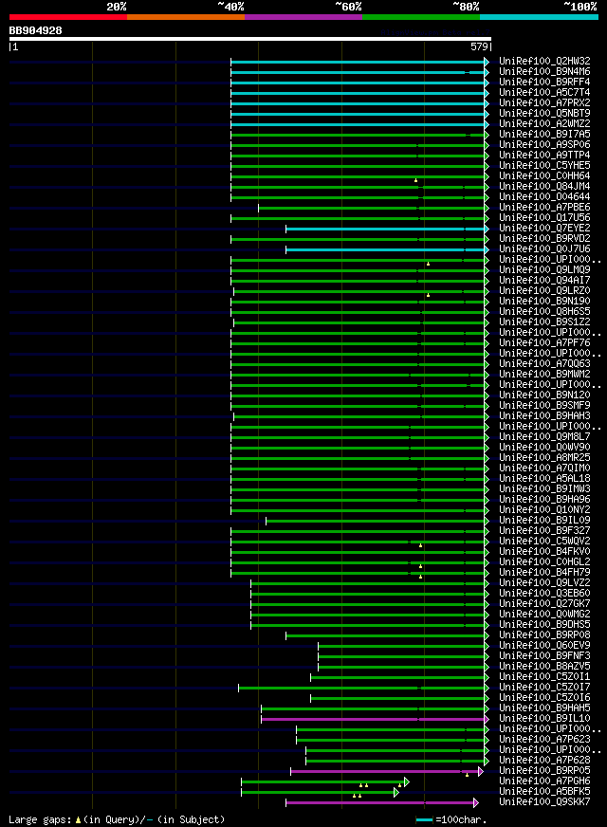
Task: Click the Large gaps legend text
Action: point(117,819)
